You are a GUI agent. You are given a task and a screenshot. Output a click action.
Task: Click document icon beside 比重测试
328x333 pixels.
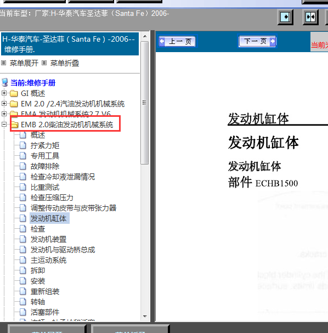(22, 187)
